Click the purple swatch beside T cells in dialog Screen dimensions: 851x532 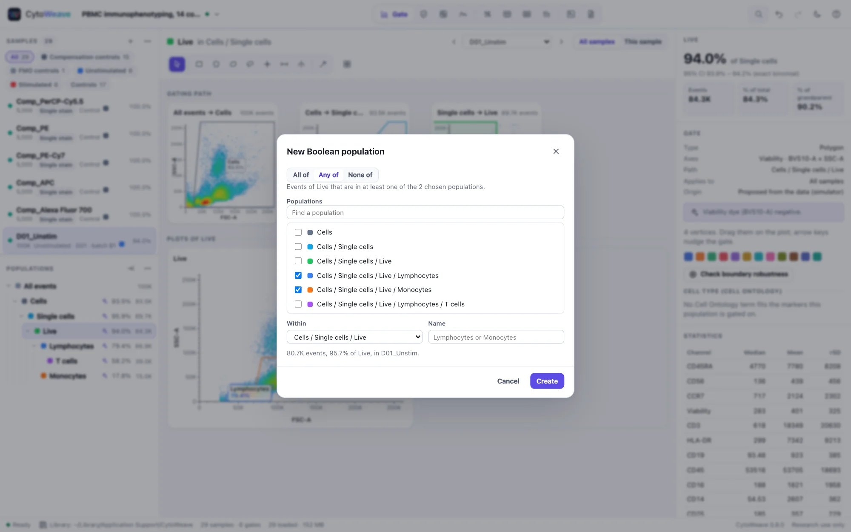coord(310,304)
